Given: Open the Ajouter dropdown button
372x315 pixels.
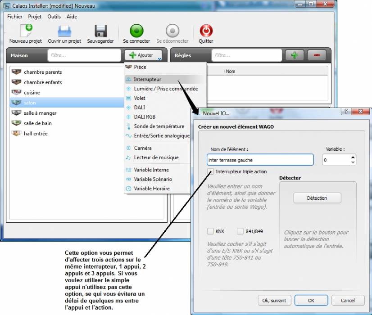Looking at the screenshot, I should [143, 55].
